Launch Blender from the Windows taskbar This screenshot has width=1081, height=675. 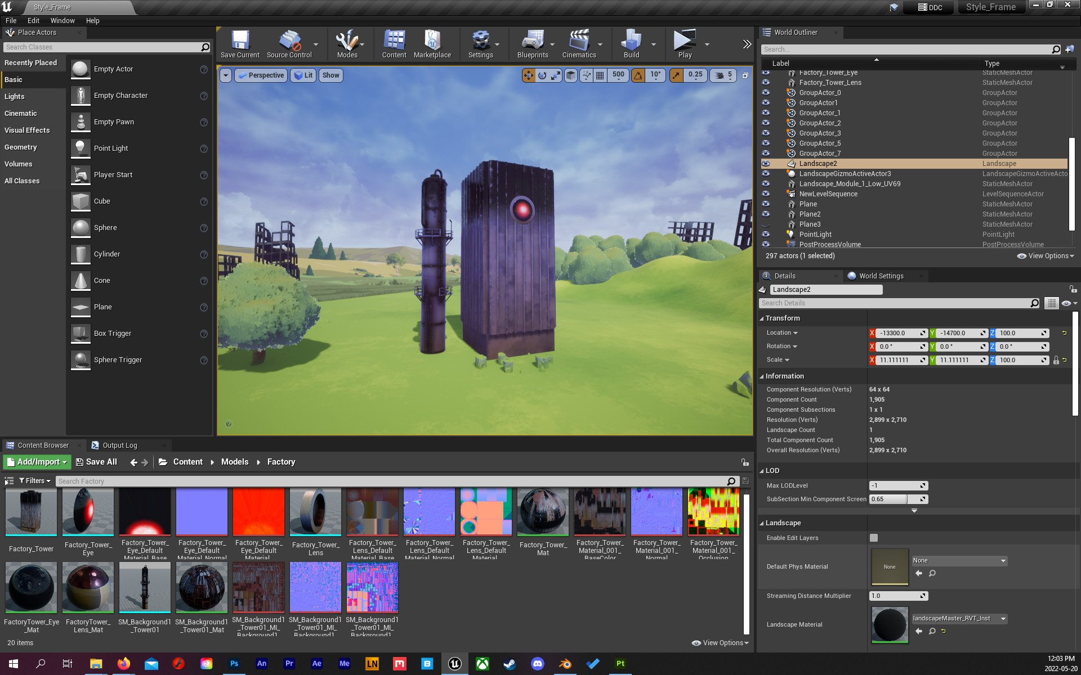(x=565, y=664)
